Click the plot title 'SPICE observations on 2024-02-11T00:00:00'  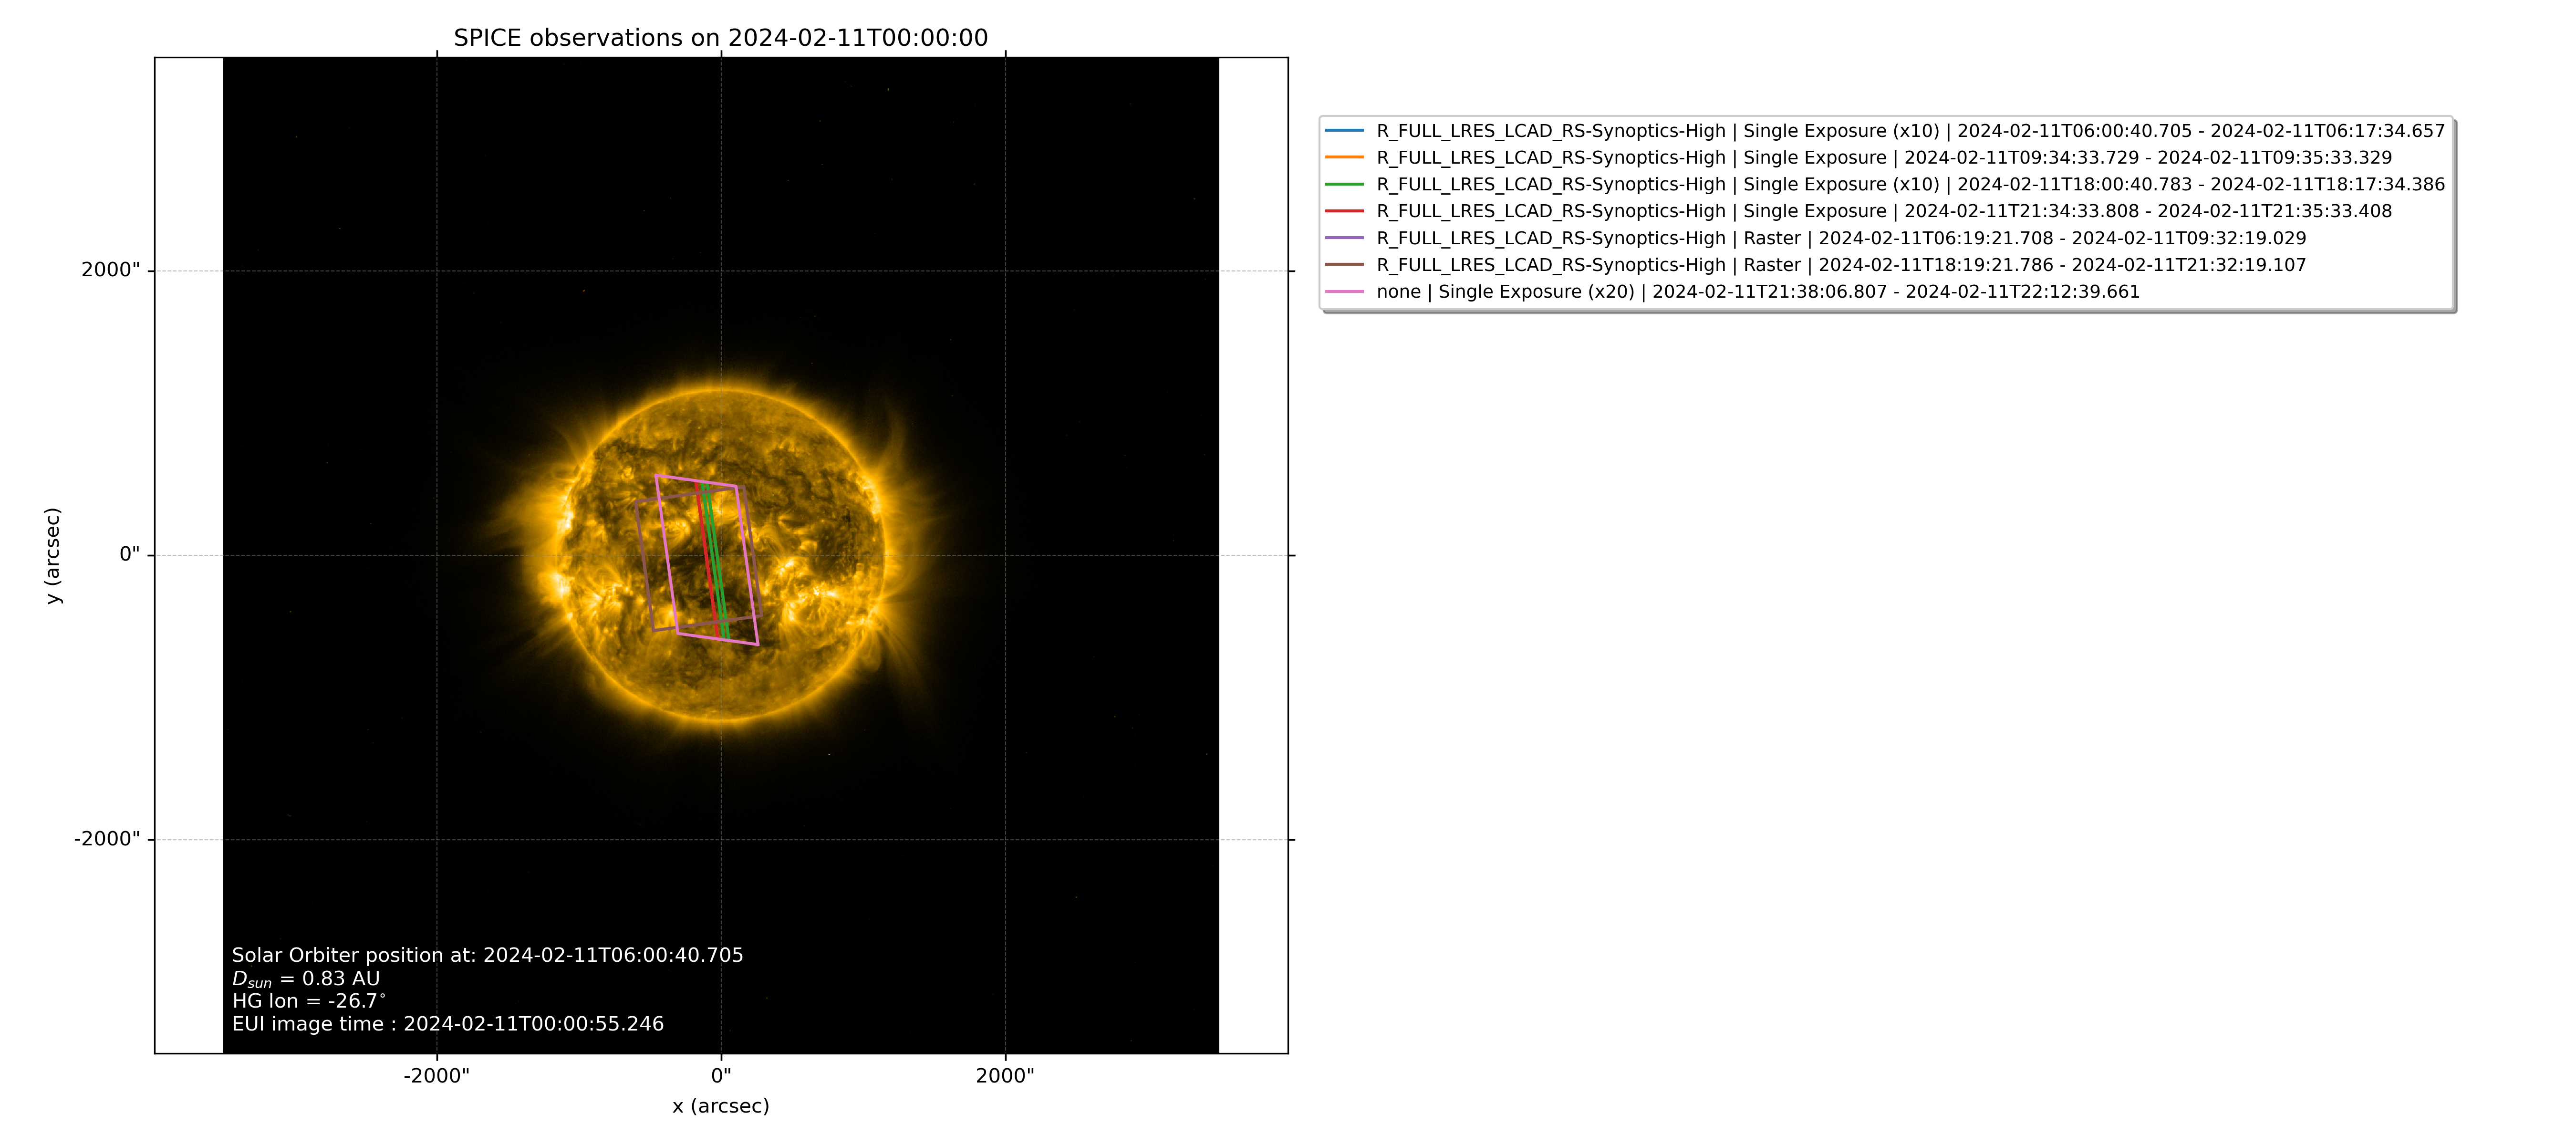click(x=720, y=38)
